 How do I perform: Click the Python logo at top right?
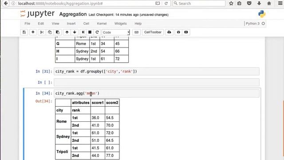pos(262,14)
